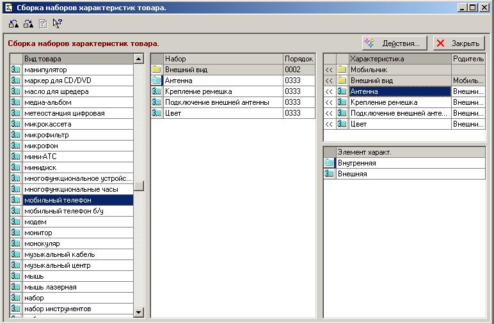Choose Внешняя in element characteristics list

[x=353, y=174]
